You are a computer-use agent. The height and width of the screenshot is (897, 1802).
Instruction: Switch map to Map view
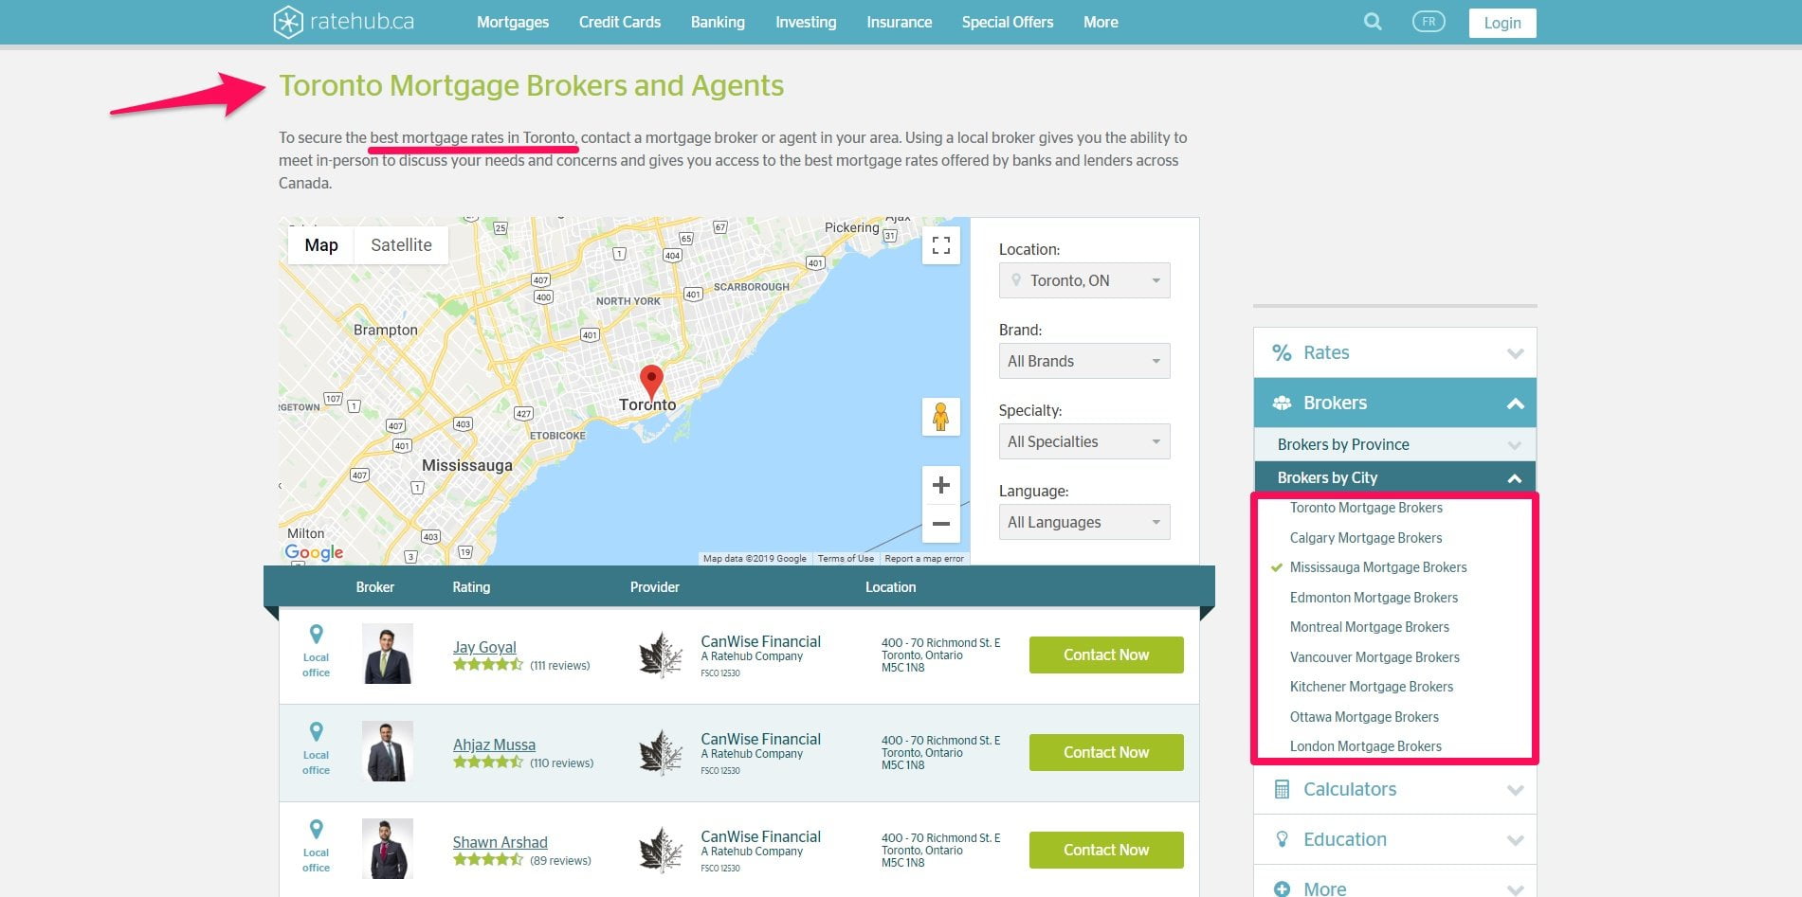pos(321,245)
